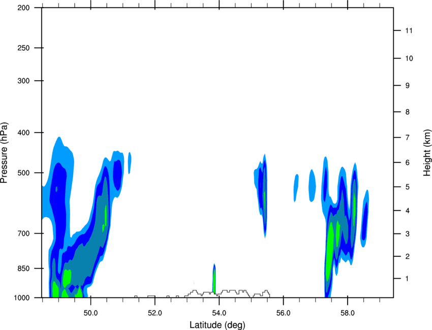Click the isolated light-blue blob near latitude 57
The height and width of the screenshot is (330, 432).
point(312,185)
